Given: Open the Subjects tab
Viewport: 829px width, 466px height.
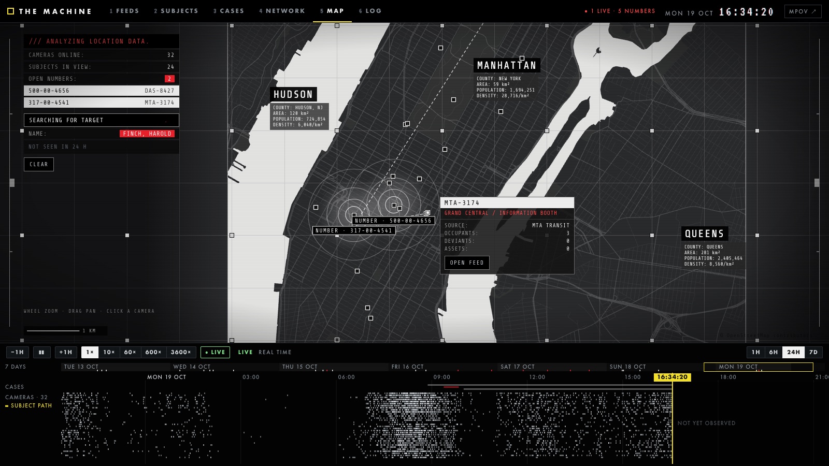Looking at the screenshot, I should 176,11.
